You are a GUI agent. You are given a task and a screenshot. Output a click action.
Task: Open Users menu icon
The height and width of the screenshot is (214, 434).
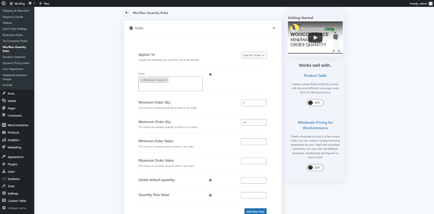(x=4, y=171)
